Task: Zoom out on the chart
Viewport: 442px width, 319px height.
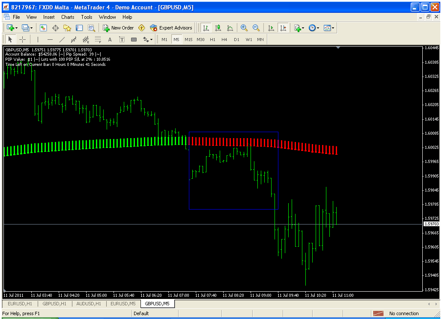Action: tap(256, 28)
